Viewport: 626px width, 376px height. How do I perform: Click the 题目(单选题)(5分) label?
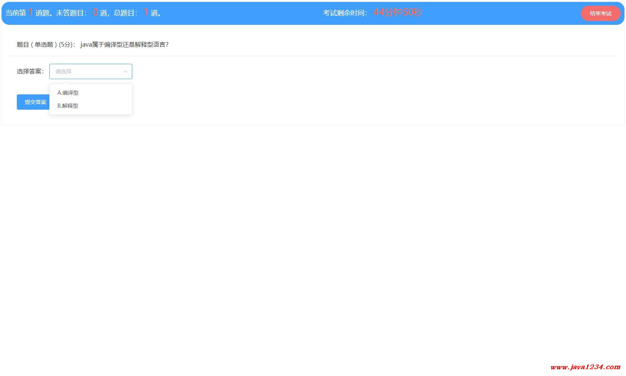[x=46, y=44]
